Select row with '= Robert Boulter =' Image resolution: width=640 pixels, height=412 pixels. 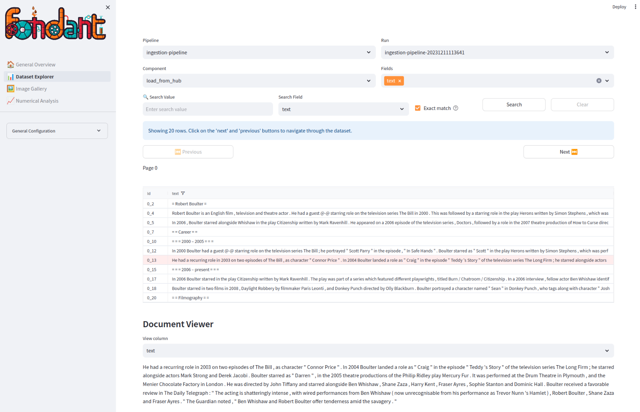[x=378, y=204]
